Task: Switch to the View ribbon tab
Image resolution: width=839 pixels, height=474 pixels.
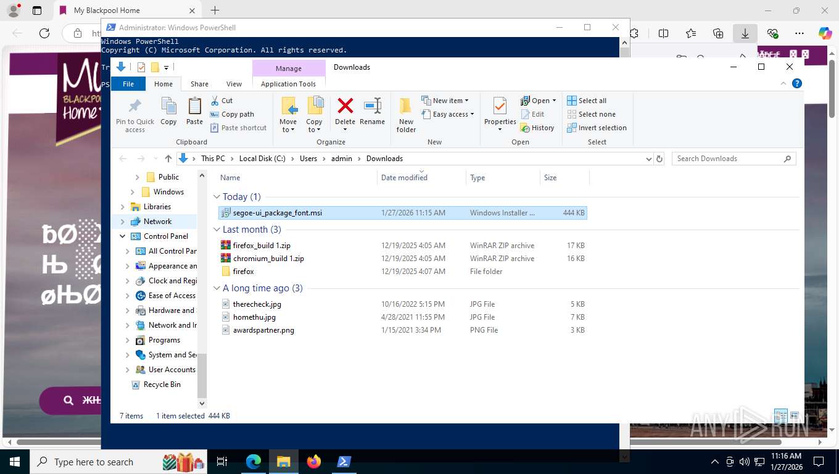Action: click(x=234, y=84)
